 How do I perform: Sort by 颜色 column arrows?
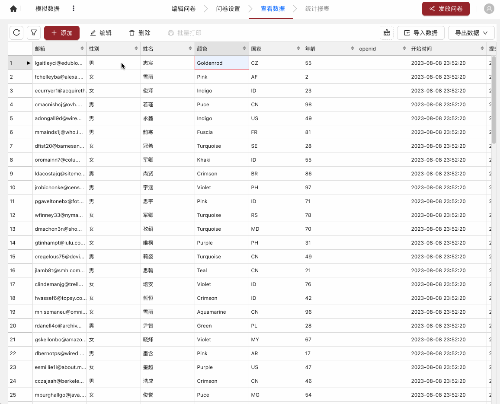pos(244,48)
